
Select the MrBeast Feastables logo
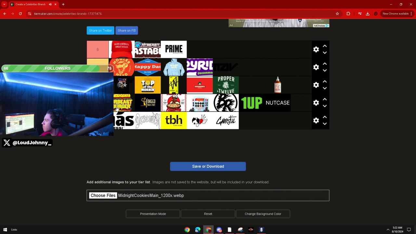148,49
